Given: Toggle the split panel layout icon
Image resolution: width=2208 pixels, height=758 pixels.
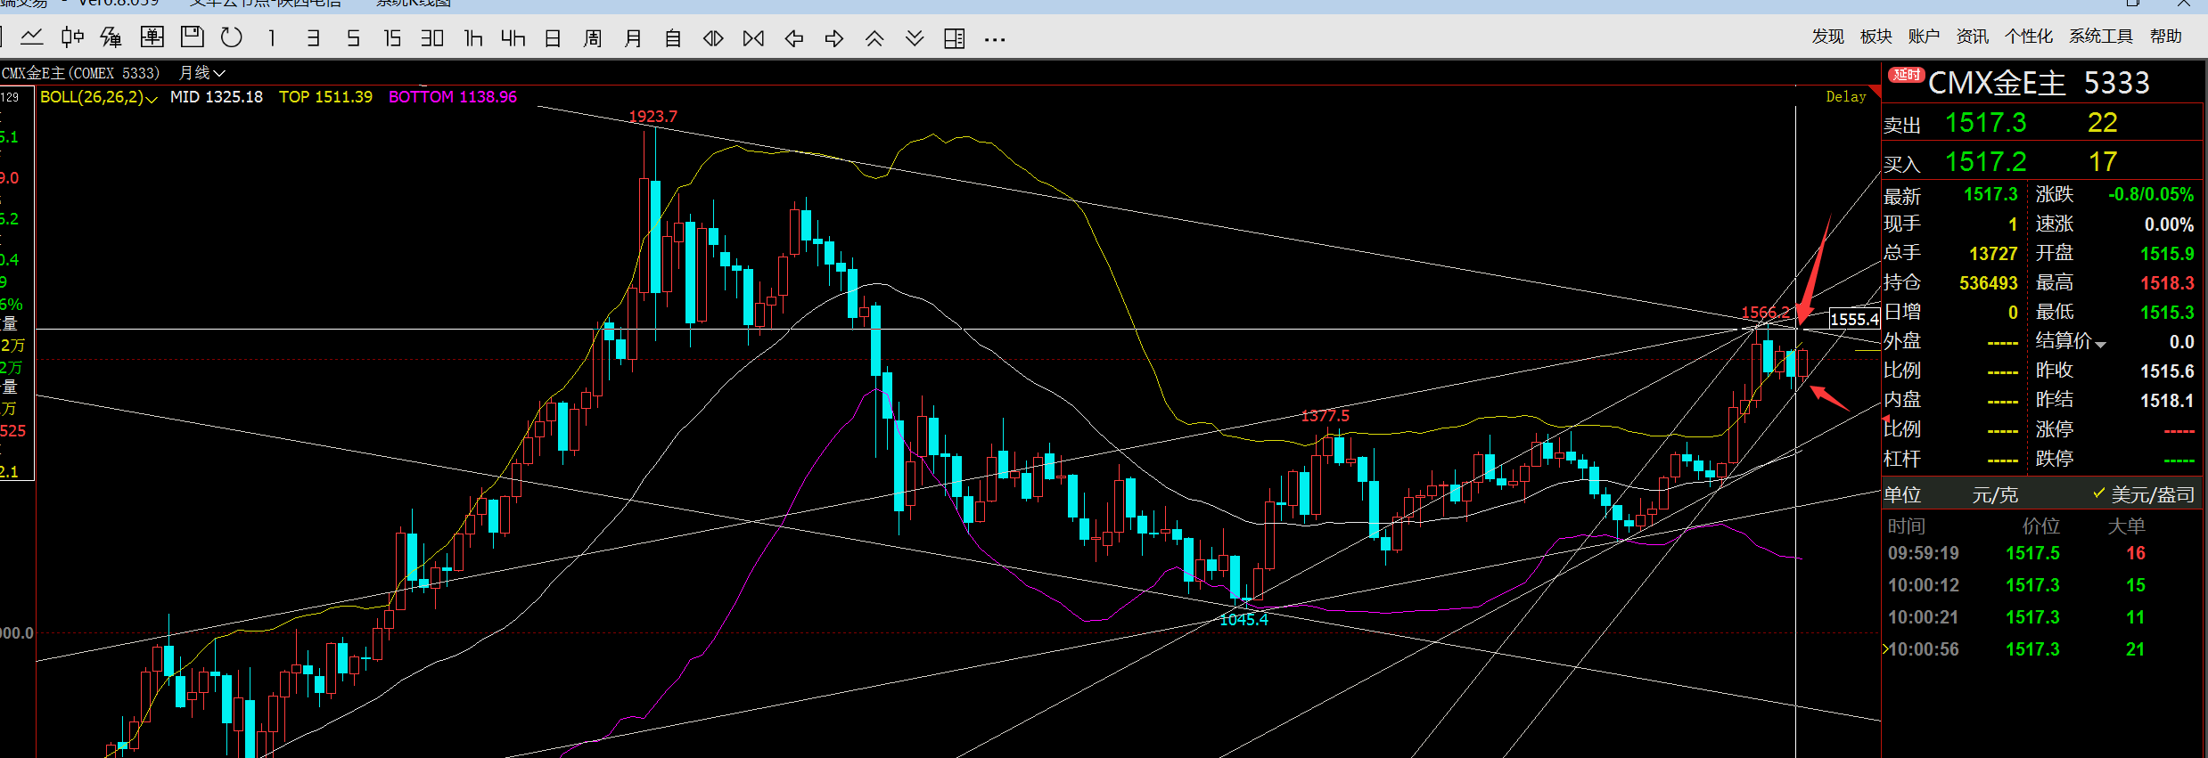Looking at the screenshot, I should [955, 38].
